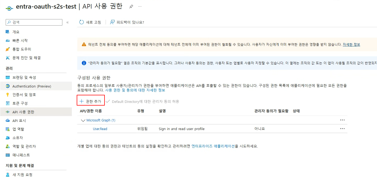Image resolution: width=377 pixels, height=192 pixels.
Task: Click the 아니요 cell in User.Read row
Action: [x=260, y=129]
